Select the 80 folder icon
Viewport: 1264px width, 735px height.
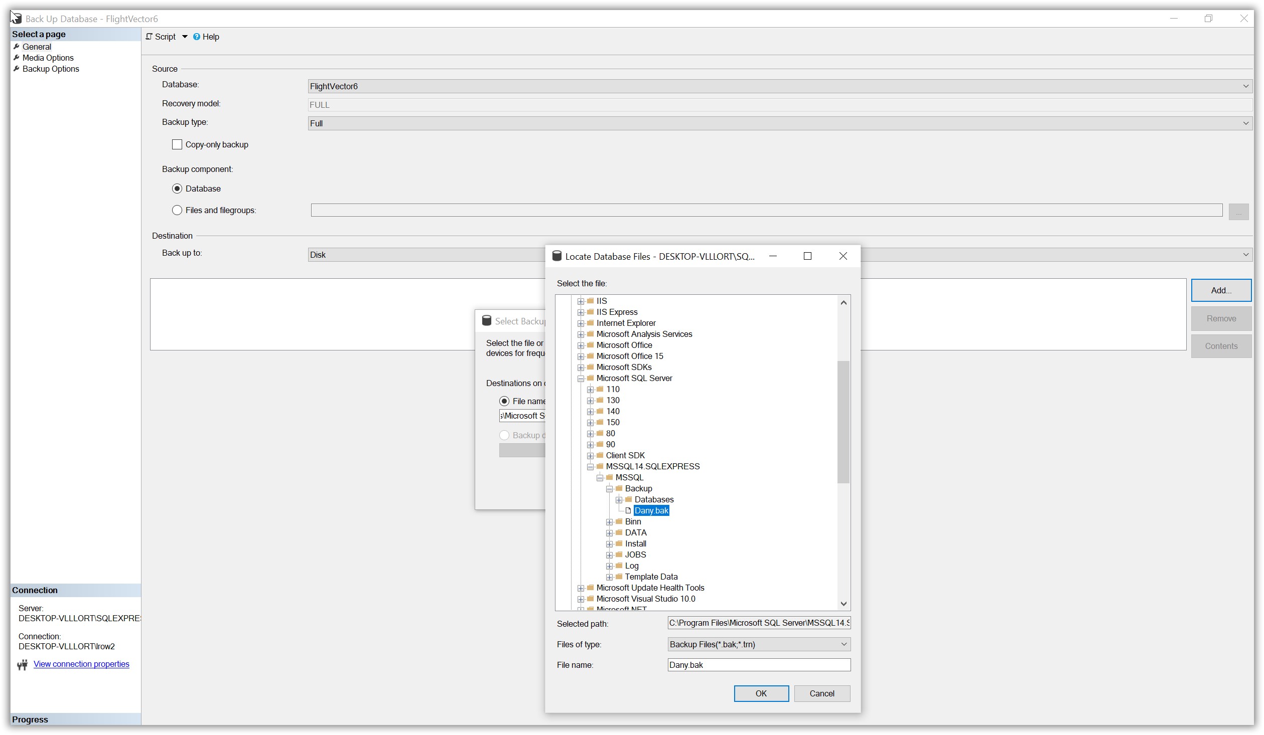[600, 433]
